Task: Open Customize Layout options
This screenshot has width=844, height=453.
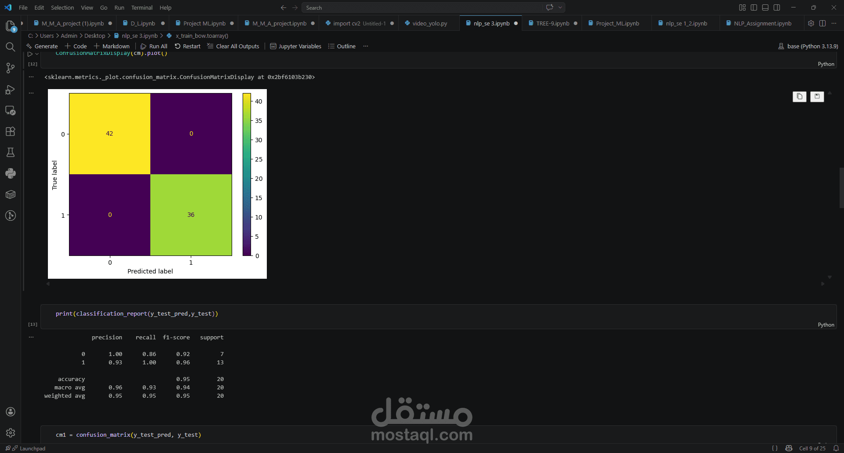Action: click(742, 7)
